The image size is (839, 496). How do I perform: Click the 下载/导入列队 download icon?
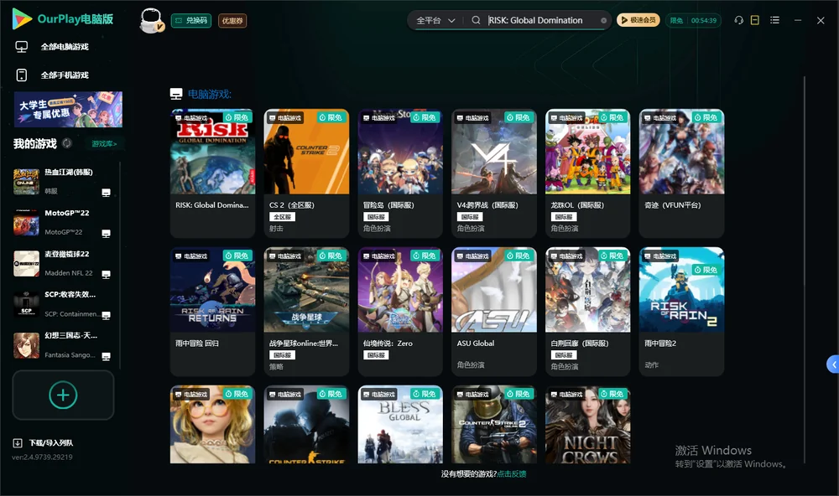click(x=18, y=442)
